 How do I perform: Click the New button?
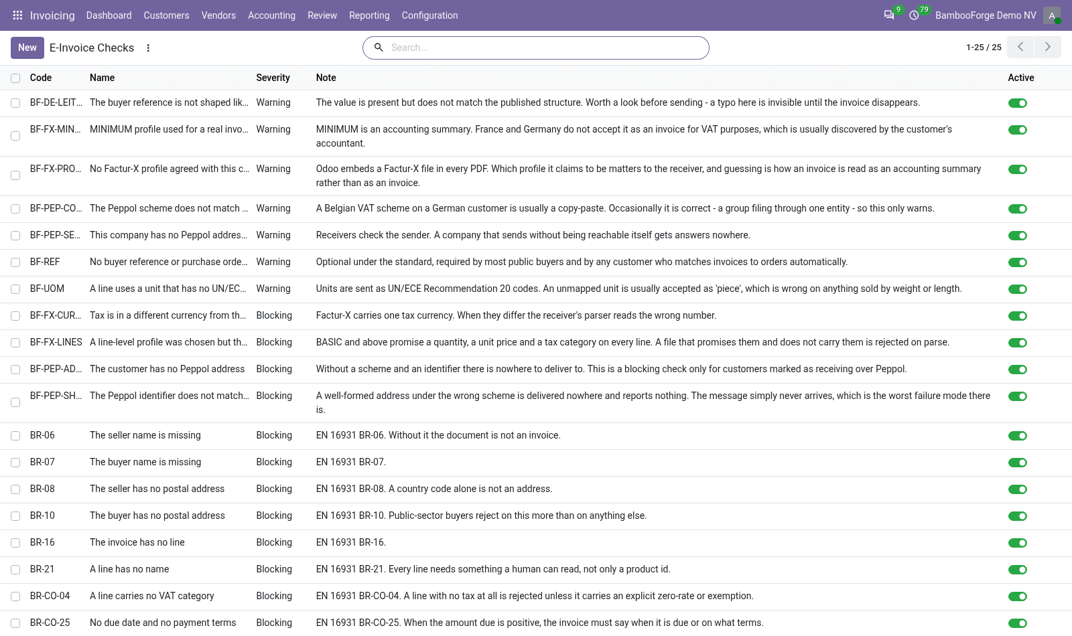tap(27, 48)
